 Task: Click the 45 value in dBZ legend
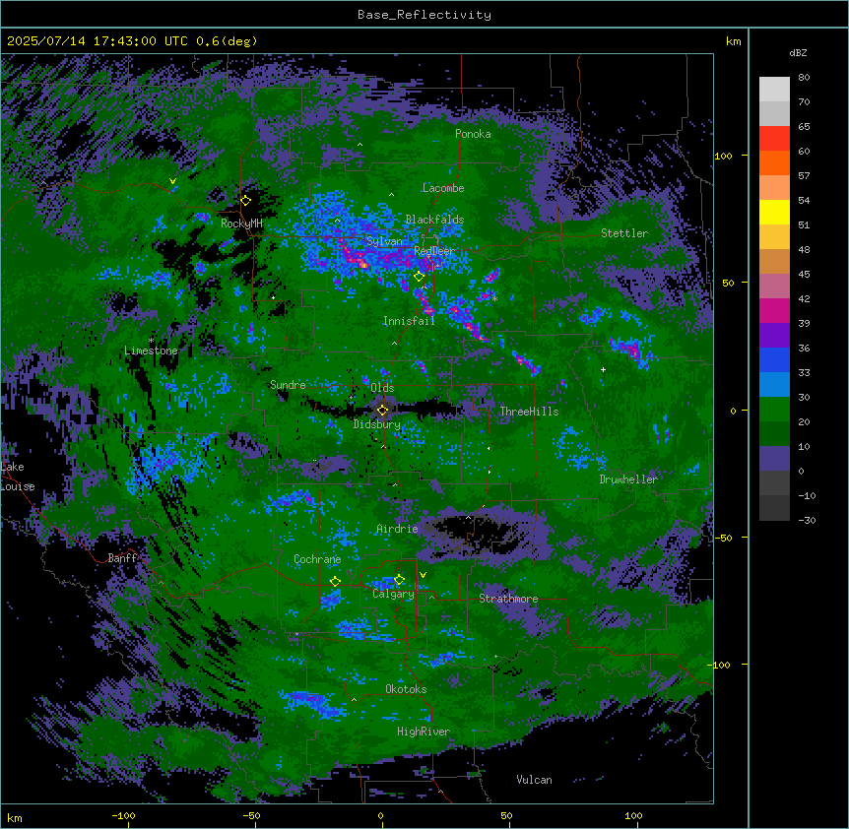point(804,275)
